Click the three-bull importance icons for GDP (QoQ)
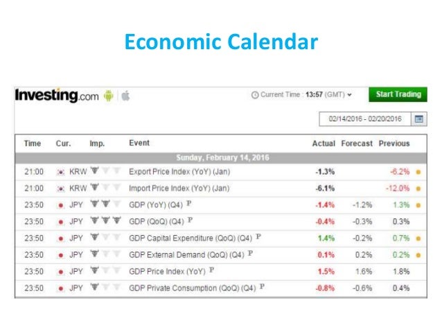The image size is (442, 332). click(x=105, y=220)
